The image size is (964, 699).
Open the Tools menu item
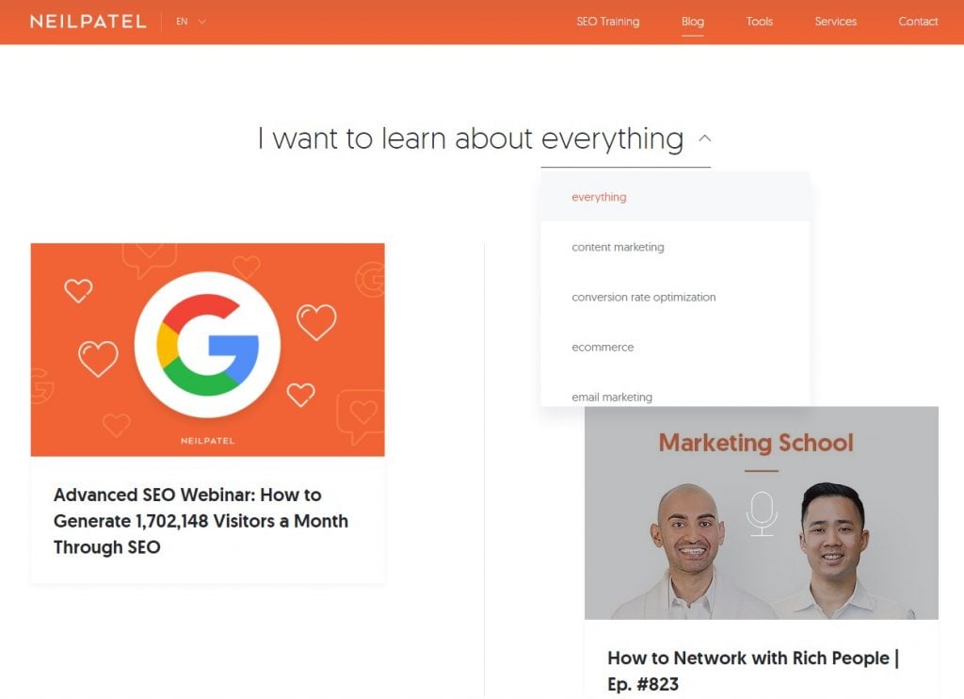[x=759, y=22]
